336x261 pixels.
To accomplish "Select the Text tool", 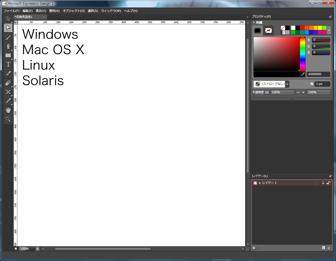I will [x=8, y=64].
